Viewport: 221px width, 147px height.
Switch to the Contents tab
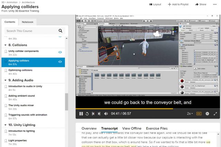[10, 22]
